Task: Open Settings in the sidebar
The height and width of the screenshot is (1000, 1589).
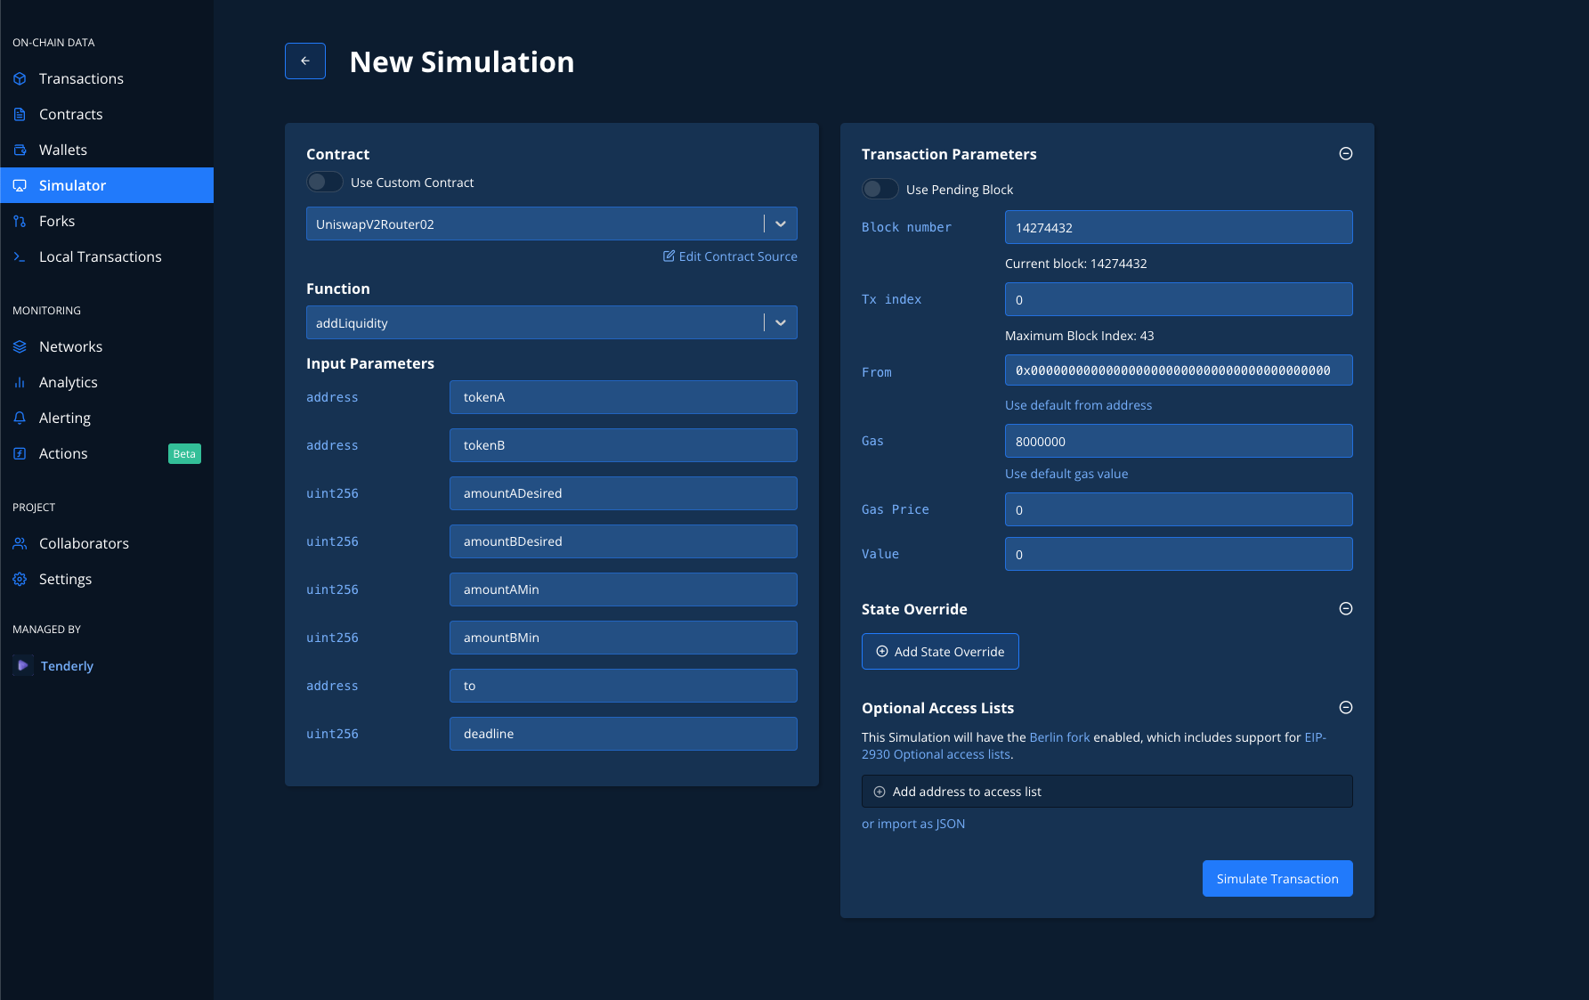Action: 107,579
